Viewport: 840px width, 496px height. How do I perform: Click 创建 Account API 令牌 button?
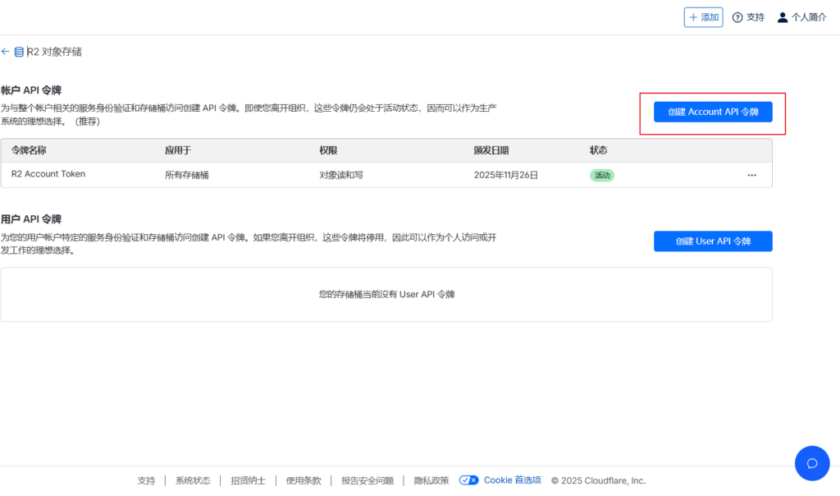point(712,112)
